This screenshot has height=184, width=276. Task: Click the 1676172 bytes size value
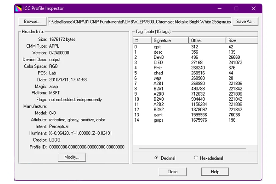coord(62,40)
